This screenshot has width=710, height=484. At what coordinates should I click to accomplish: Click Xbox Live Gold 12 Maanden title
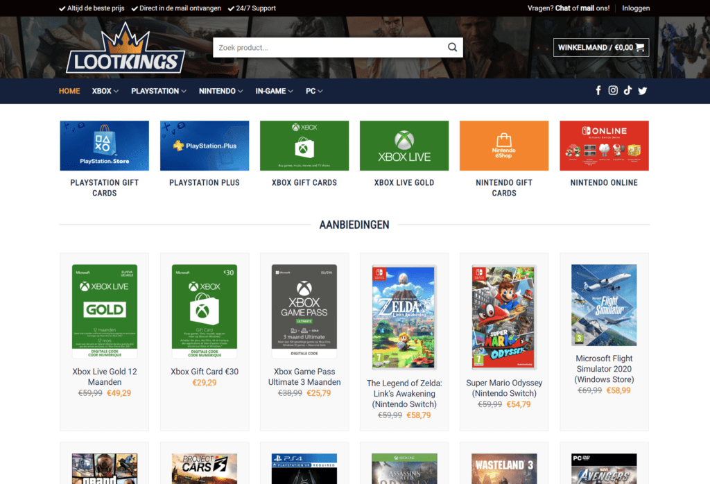pos(104,377)
